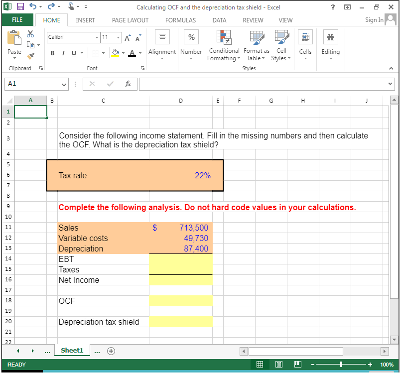The height and width of the screenshot is (373, 400).
Task: Add a new sheet with plus
Action: 111,351
